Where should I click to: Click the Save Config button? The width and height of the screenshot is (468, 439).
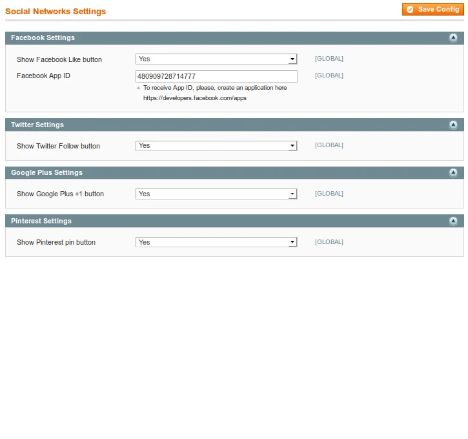click(x=432, y=9)
